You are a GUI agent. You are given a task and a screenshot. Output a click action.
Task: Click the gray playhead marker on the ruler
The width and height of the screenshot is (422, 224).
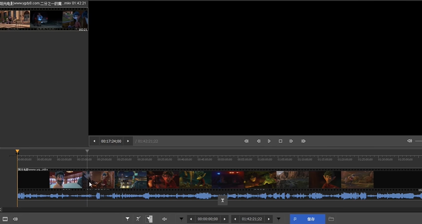[87, 151]
